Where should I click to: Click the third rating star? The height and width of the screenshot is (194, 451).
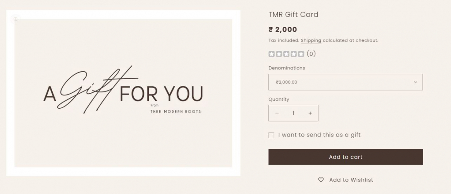tap(286, 54)
